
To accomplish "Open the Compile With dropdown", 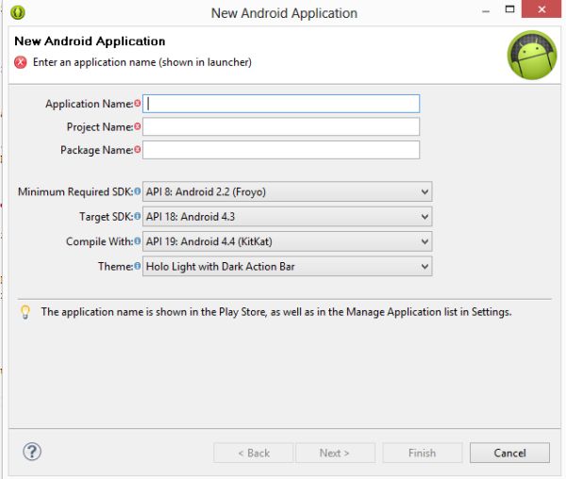I will [x=287, y=241].
